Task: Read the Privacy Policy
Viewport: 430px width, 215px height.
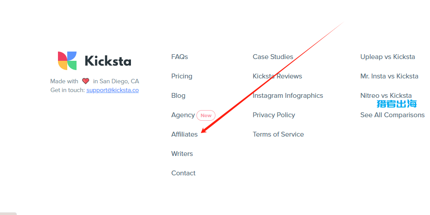Action: click(x=274, y=115)
